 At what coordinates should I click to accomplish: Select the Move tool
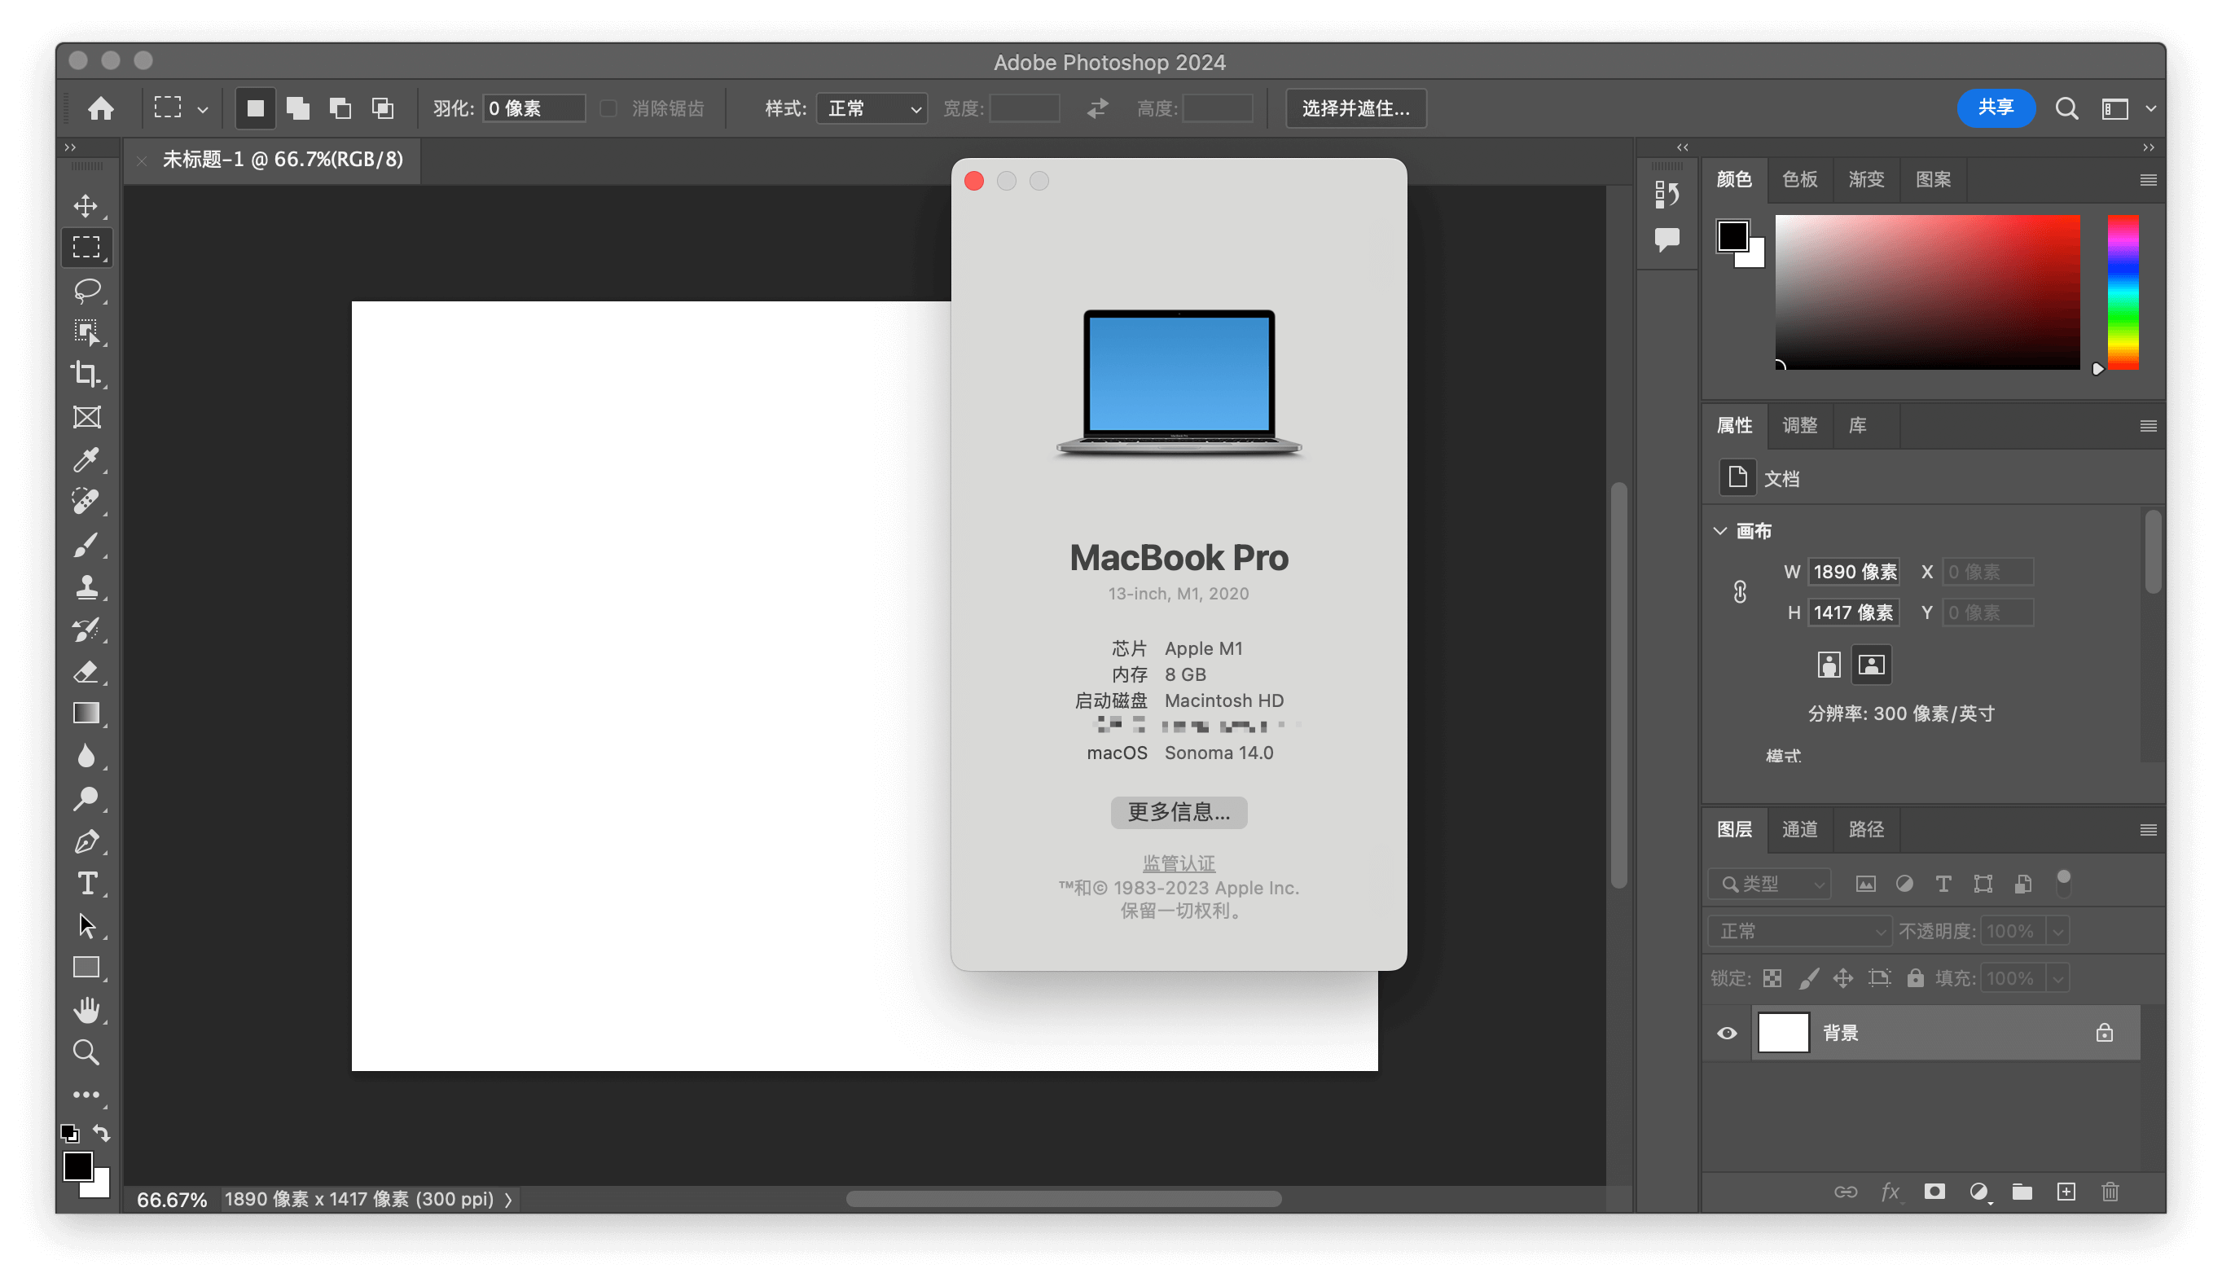click(x=87, y=203)
